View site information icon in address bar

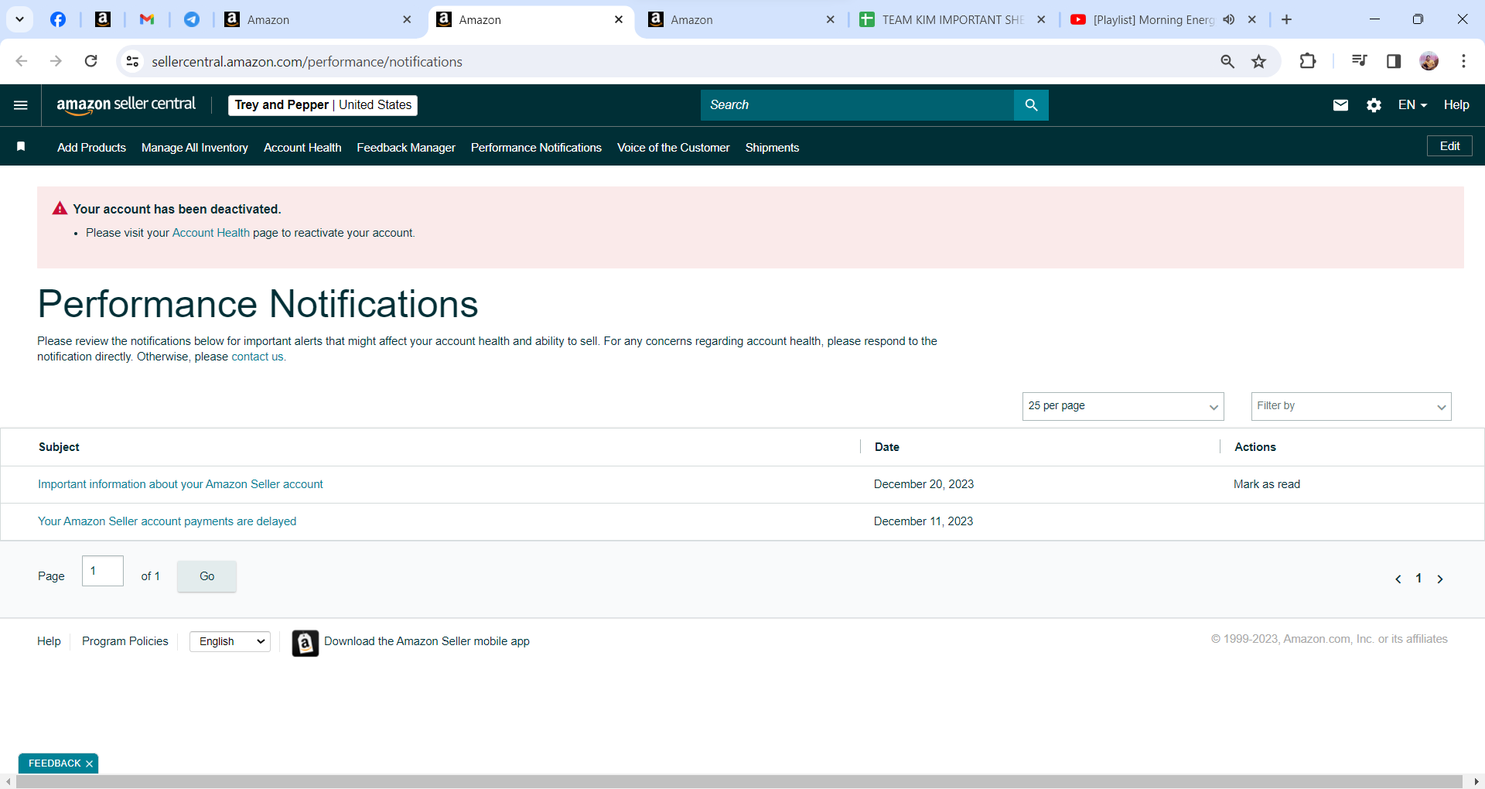(x=133, y=61)
